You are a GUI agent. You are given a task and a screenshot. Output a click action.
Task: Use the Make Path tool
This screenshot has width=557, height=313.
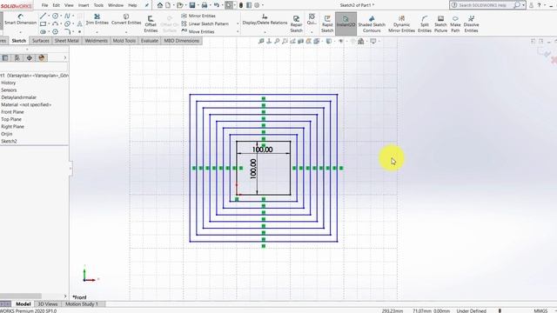tap(455, 23)
